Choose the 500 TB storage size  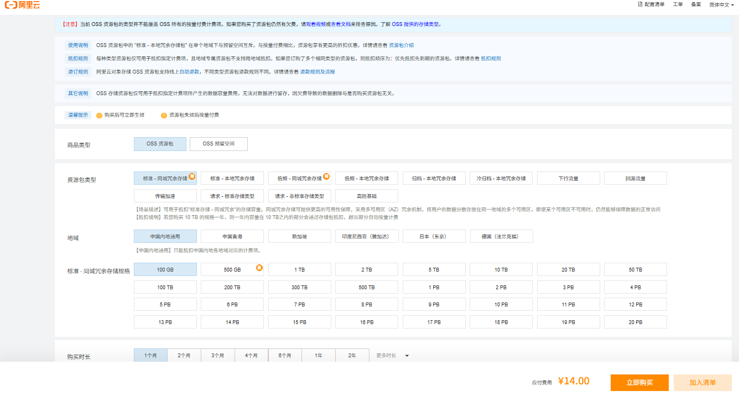(x=367, y=287)
